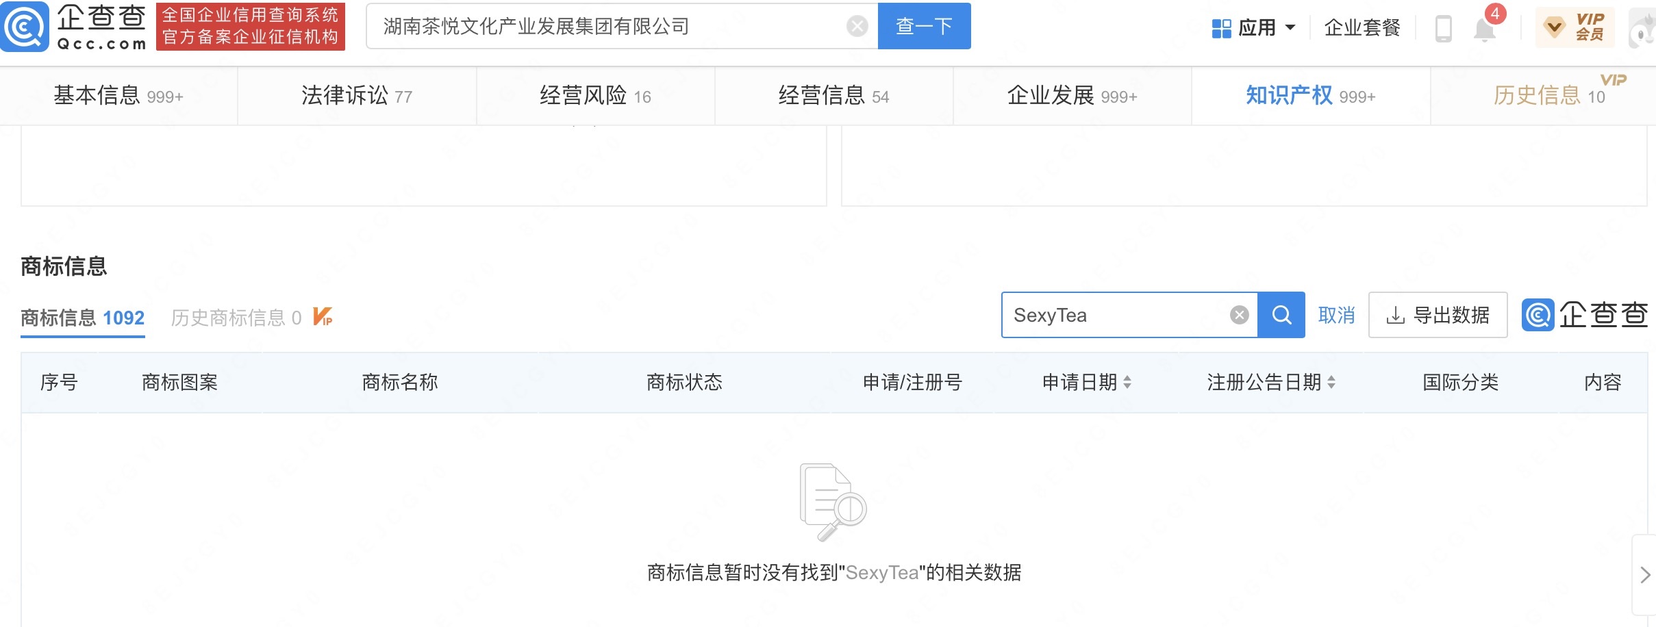Switch to 法律诉讼 tab

357,96
